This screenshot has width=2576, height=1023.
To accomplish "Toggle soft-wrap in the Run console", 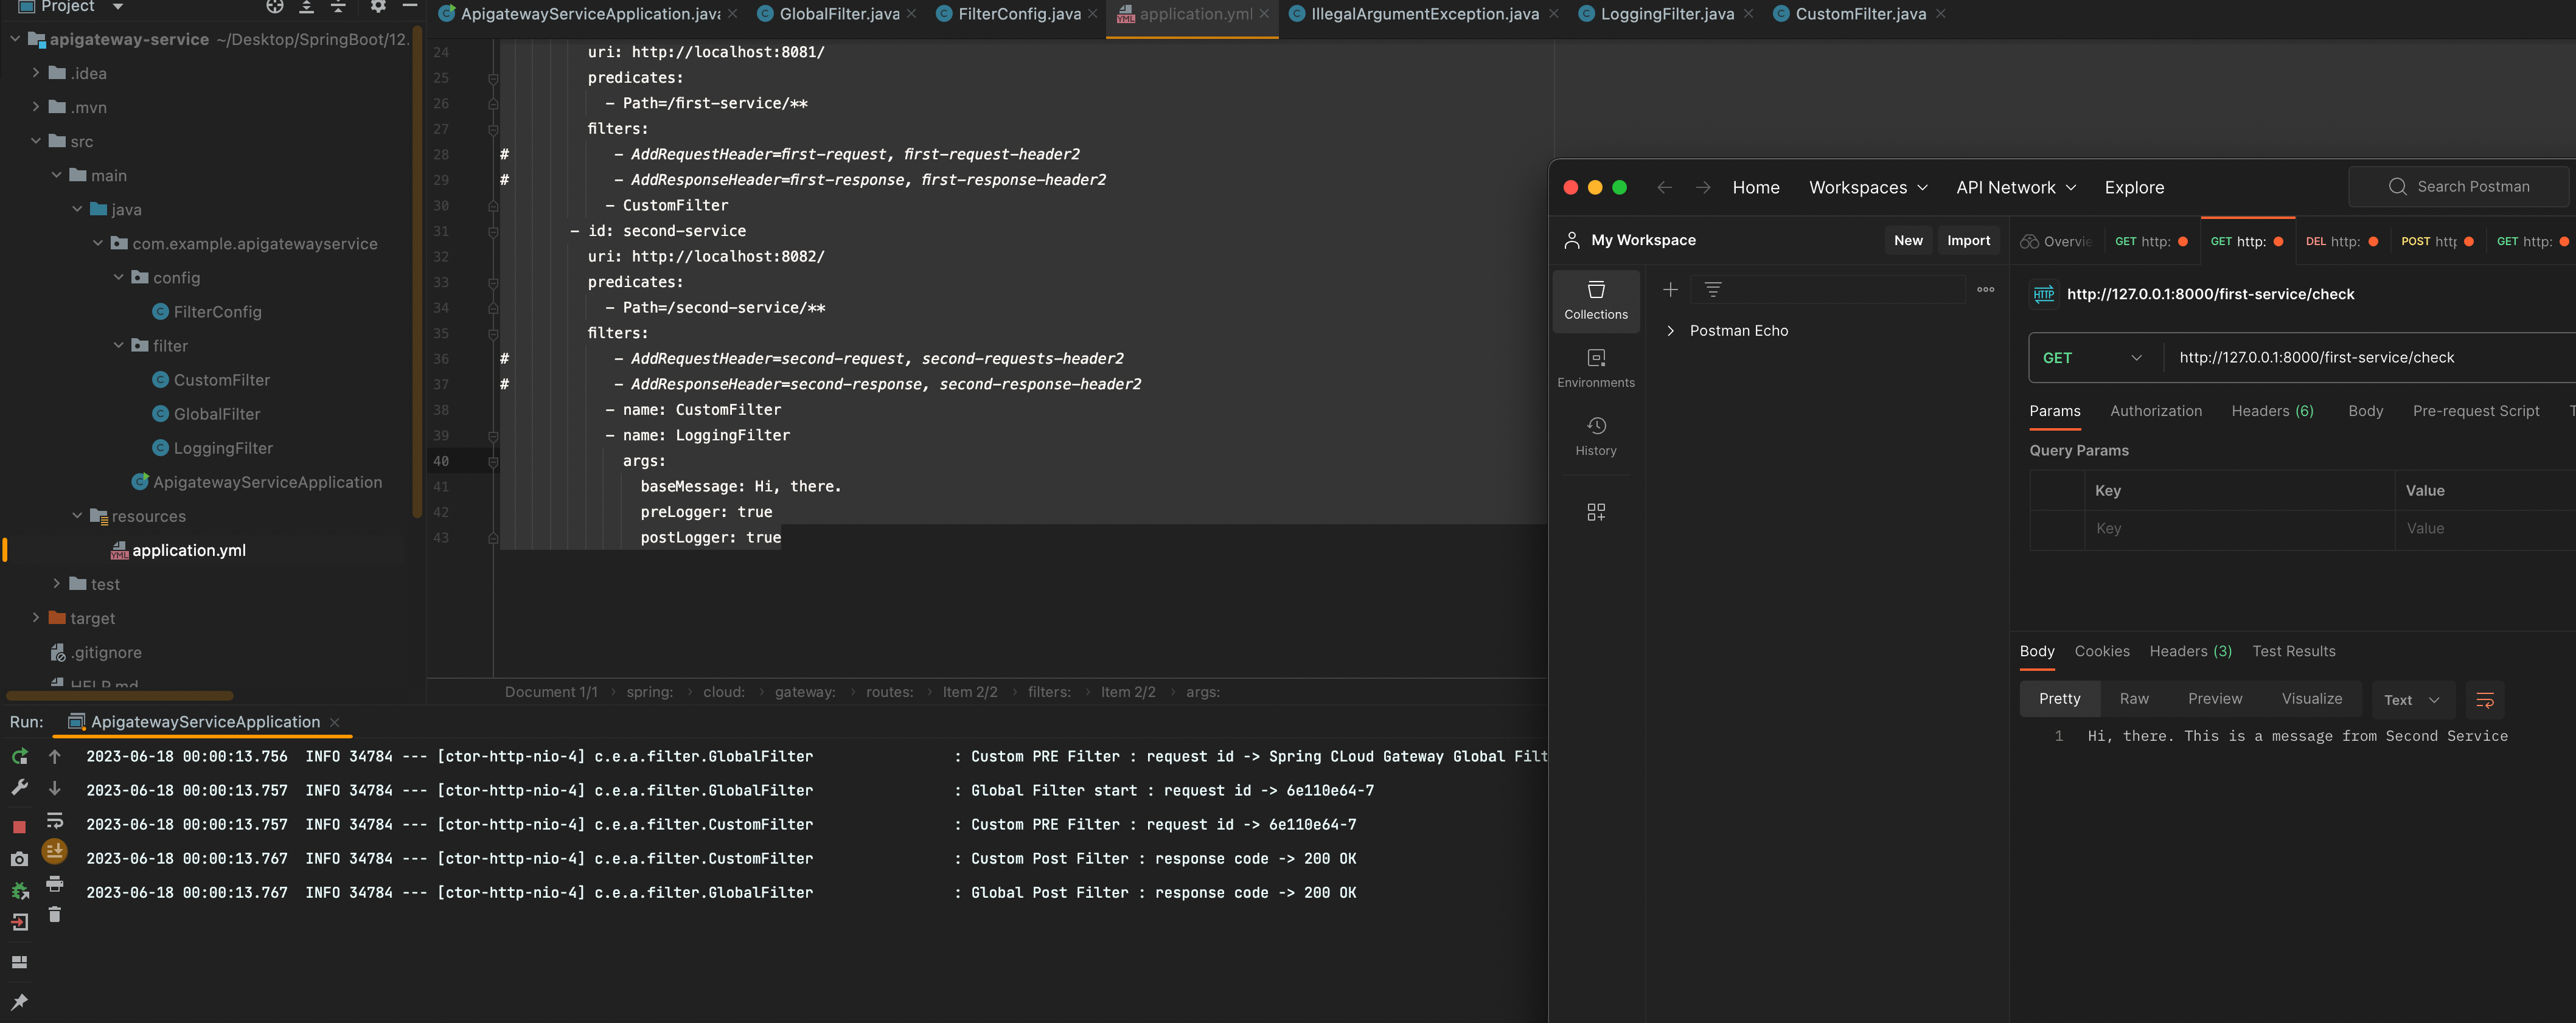I will 55,821.
